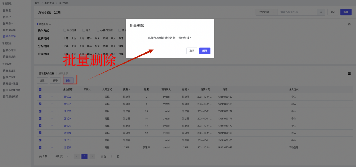Open the ellipsis menu for 测试13
356x167 pixels.
tap(52, 126)
